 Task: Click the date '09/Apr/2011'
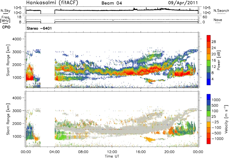pos(183,3)
